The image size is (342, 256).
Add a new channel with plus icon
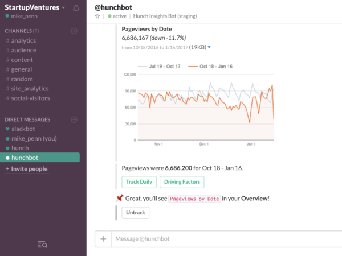pyautogui.click(x=74, y=30)
